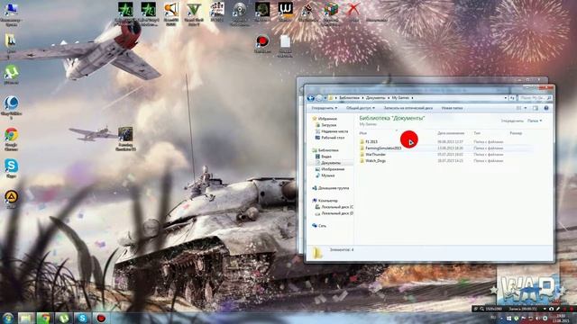The image size is (577, 324).
Task: Select Избранное in the navigation pane
Action: (325, 119)
